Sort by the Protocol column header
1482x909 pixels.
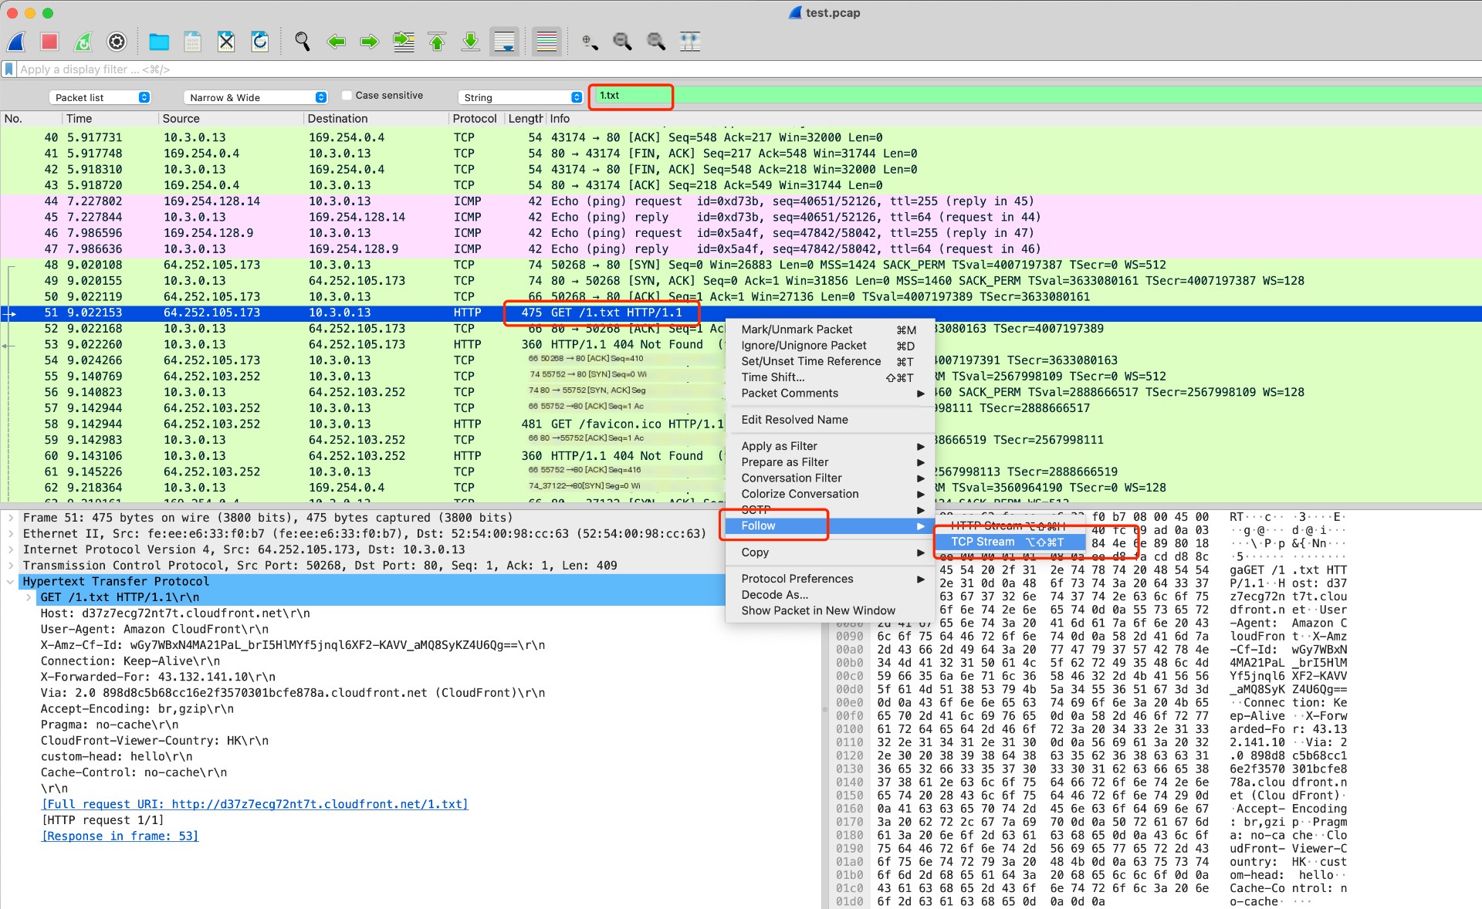(x=475, y=119)
